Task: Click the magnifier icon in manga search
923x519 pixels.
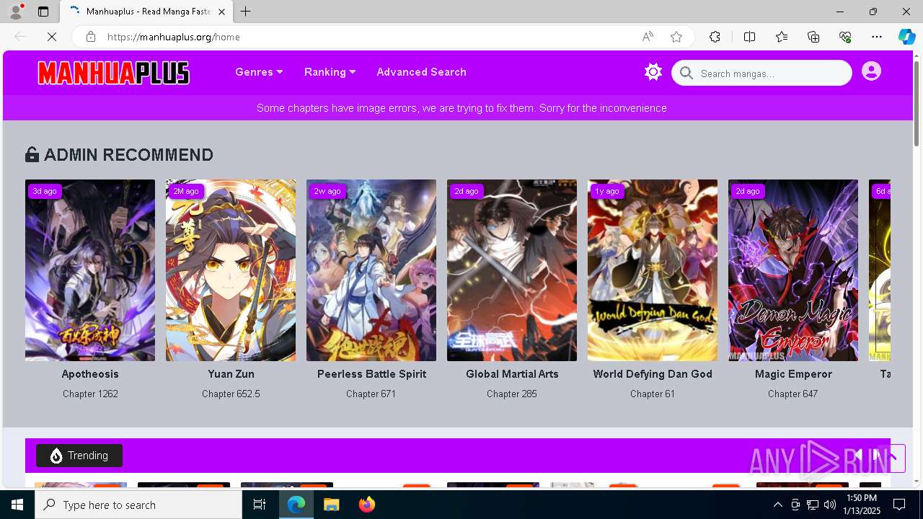Action: click(x=686, y=73)
